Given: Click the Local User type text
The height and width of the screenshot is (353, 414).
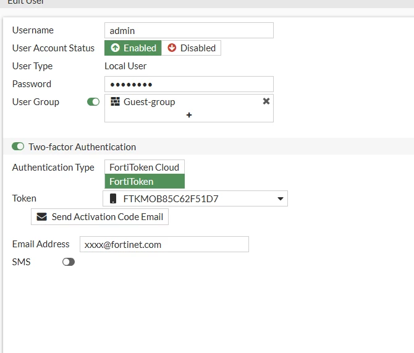Looking at the screenshot, I should (x=125, y=66).
